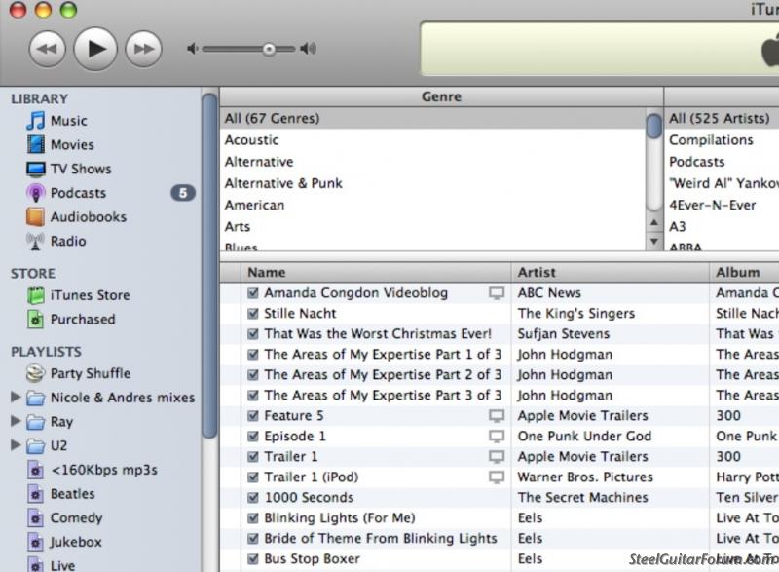Click the Podcasts unplayed count badge
779x572 pixels.
(183, 193)
